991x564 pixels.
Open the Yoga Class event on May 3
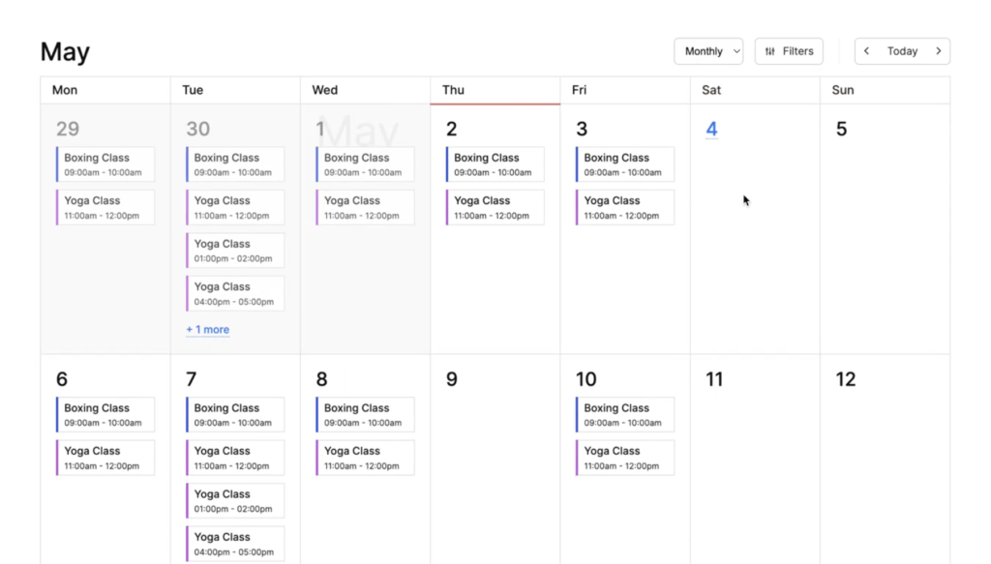pyautogui.click(x=623, y=207)
